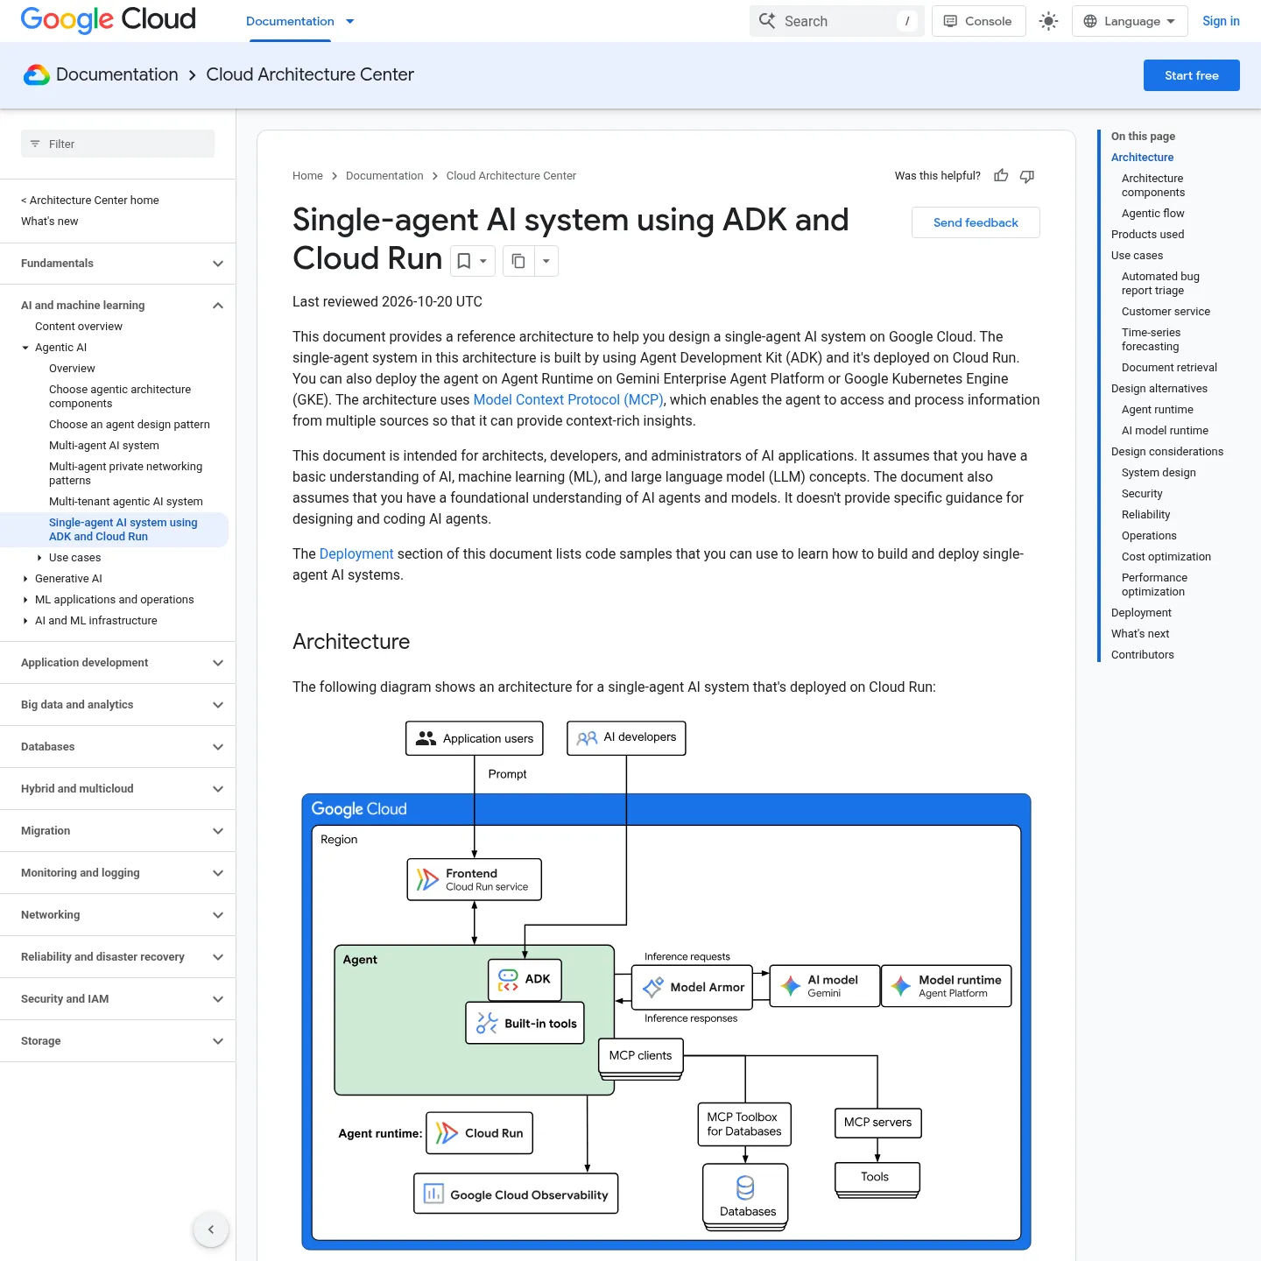1261x1261 pixels.
Task: Select the Documentation top tab
Action: click(290, 21)
